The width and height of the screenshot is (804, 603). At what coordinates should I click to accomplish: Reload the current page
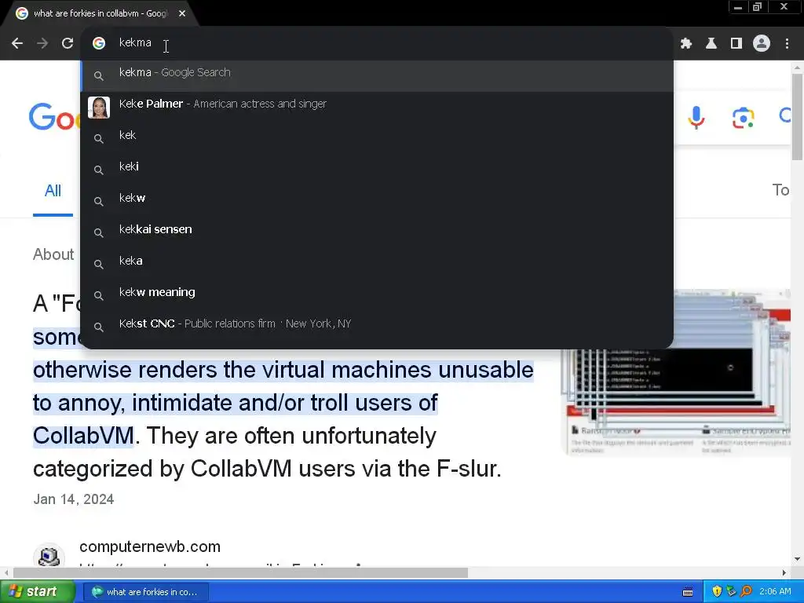click(68, 44)
